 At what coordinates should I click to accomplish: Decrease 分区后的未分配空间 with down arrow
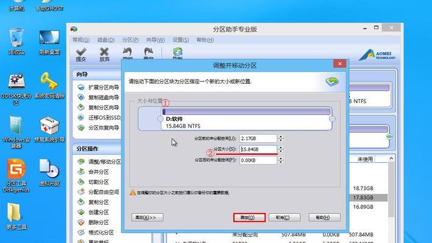pyautogui.click(x=281, y=162)
